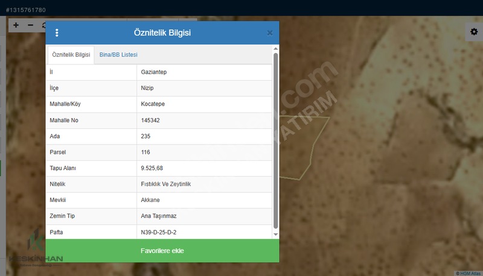Click the Kocatepe value cell
Image resolution: width=483 pixels, height=276 pixels.
[x=205, y=104]
